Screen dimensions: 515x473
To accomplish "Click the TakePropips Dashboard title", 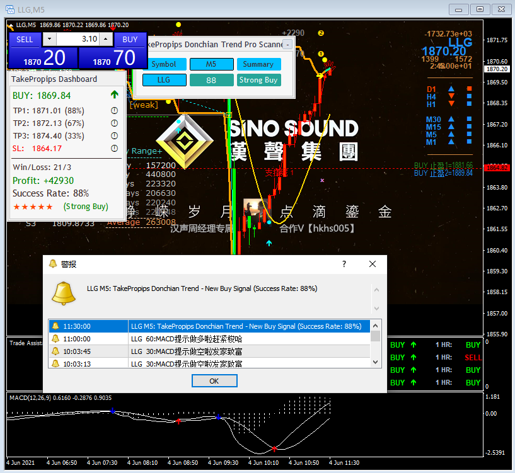I will point(54,79).
